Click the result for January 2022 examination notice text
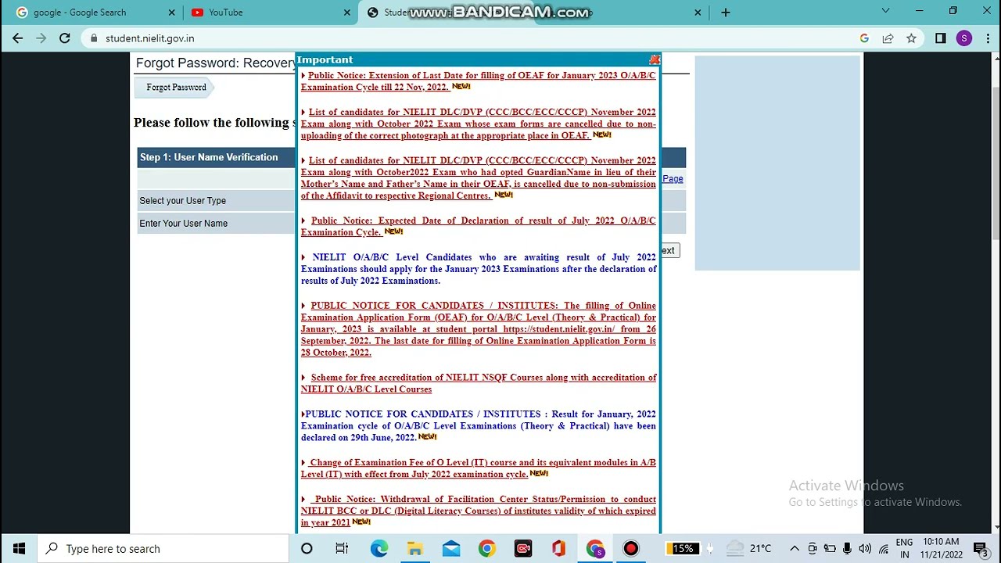 [479, 425]
